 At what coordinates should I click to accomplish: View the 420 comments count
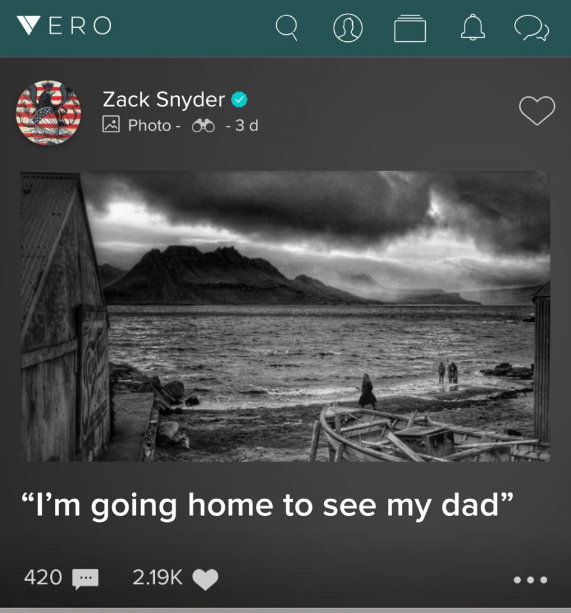43,577
